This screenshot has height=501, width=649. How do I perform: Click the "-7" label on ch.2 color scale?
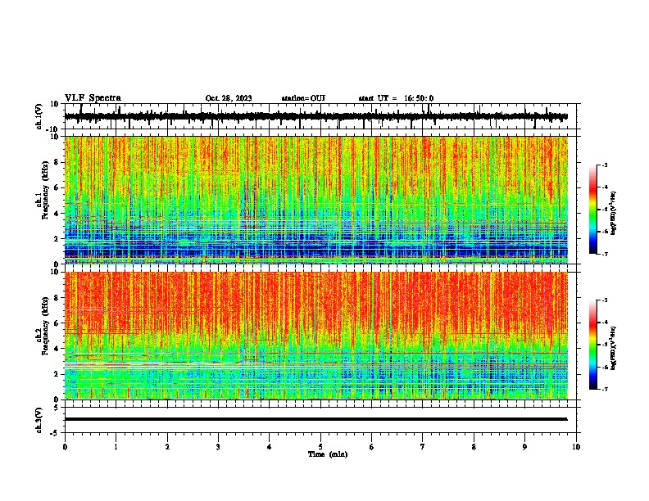coord(604,389)
